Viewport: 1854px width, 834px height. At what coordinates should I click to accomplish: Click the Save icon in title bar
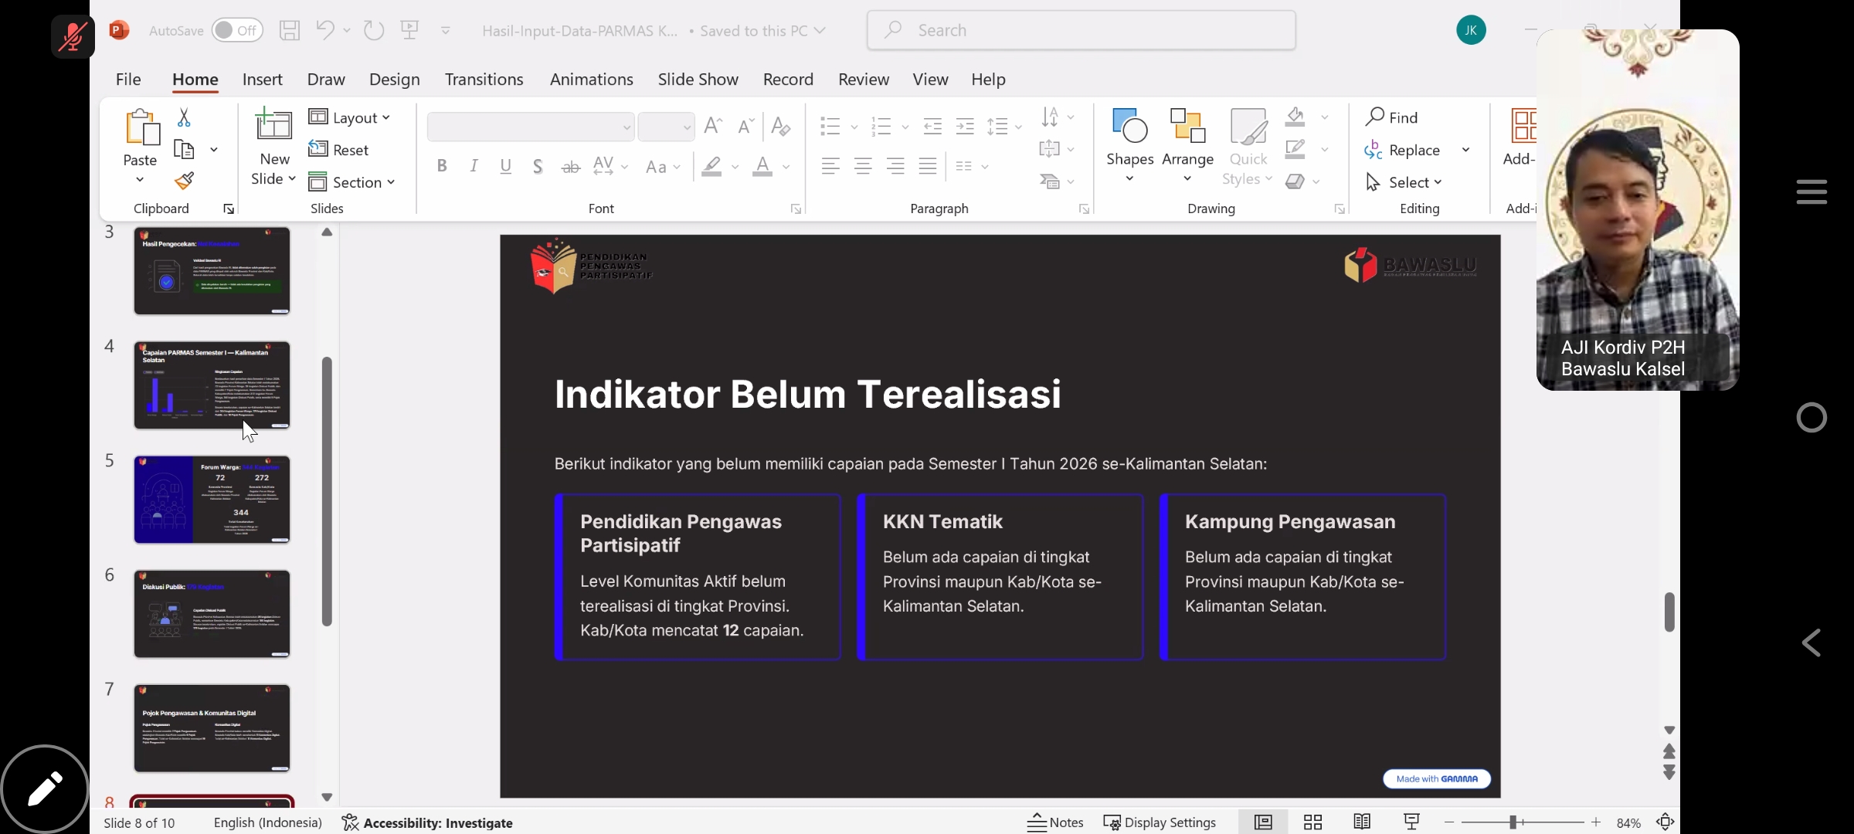(x=289, y=31)
